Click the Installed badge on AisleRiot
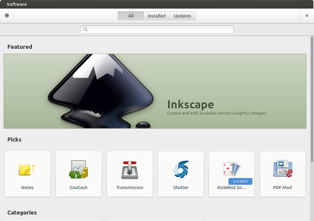314x221 pixels. click(x=240, y=181)
